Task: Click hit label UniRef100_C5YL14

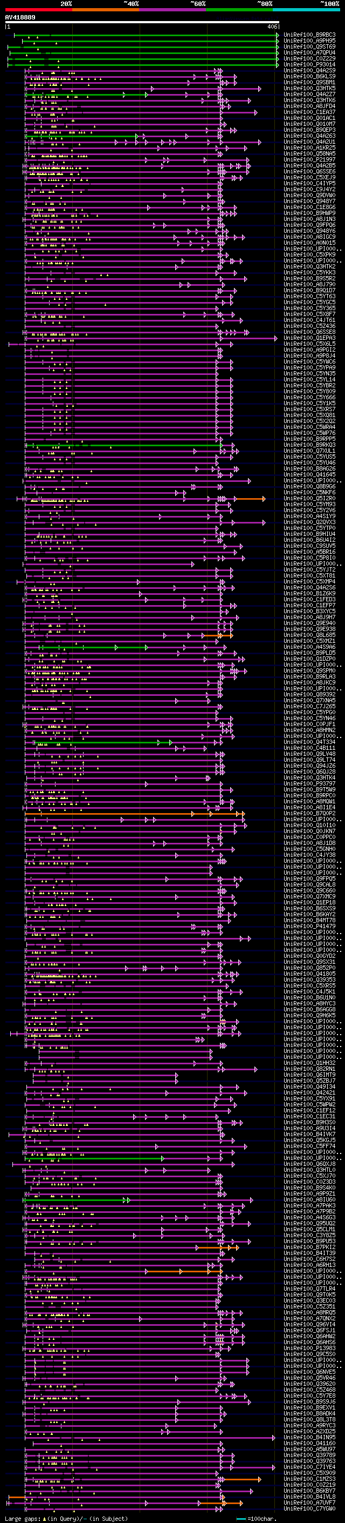Action: coord(309,380)
